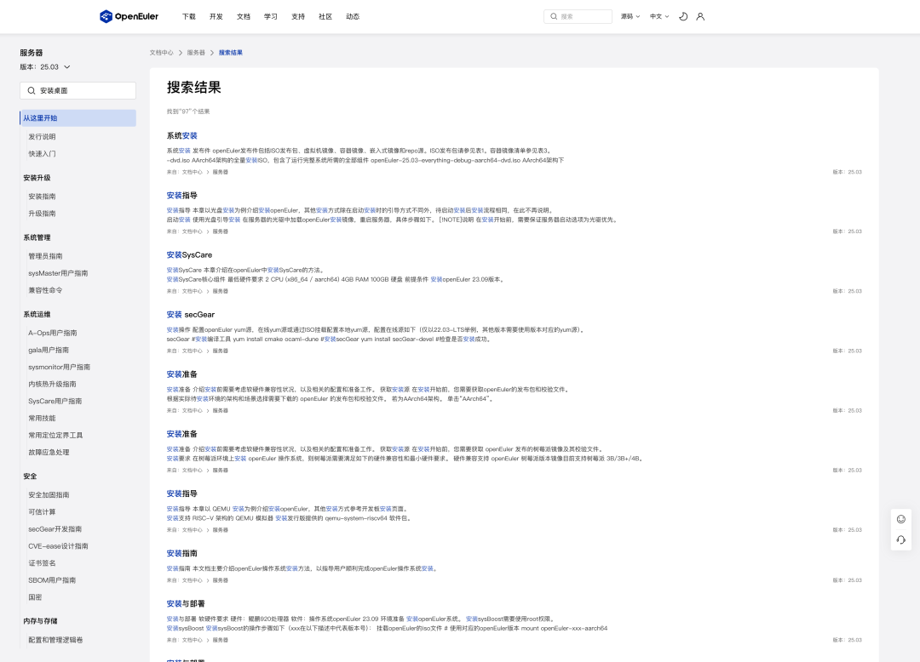
Task: Open 安装指南 in sidebar
Action: pos(43,197)
